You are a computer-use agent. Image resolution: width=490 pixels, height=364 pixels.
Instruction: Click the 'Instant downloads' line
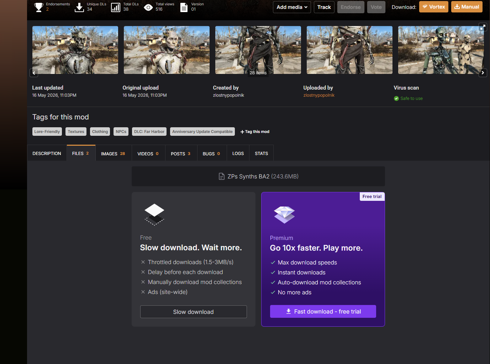pos(298,272)
